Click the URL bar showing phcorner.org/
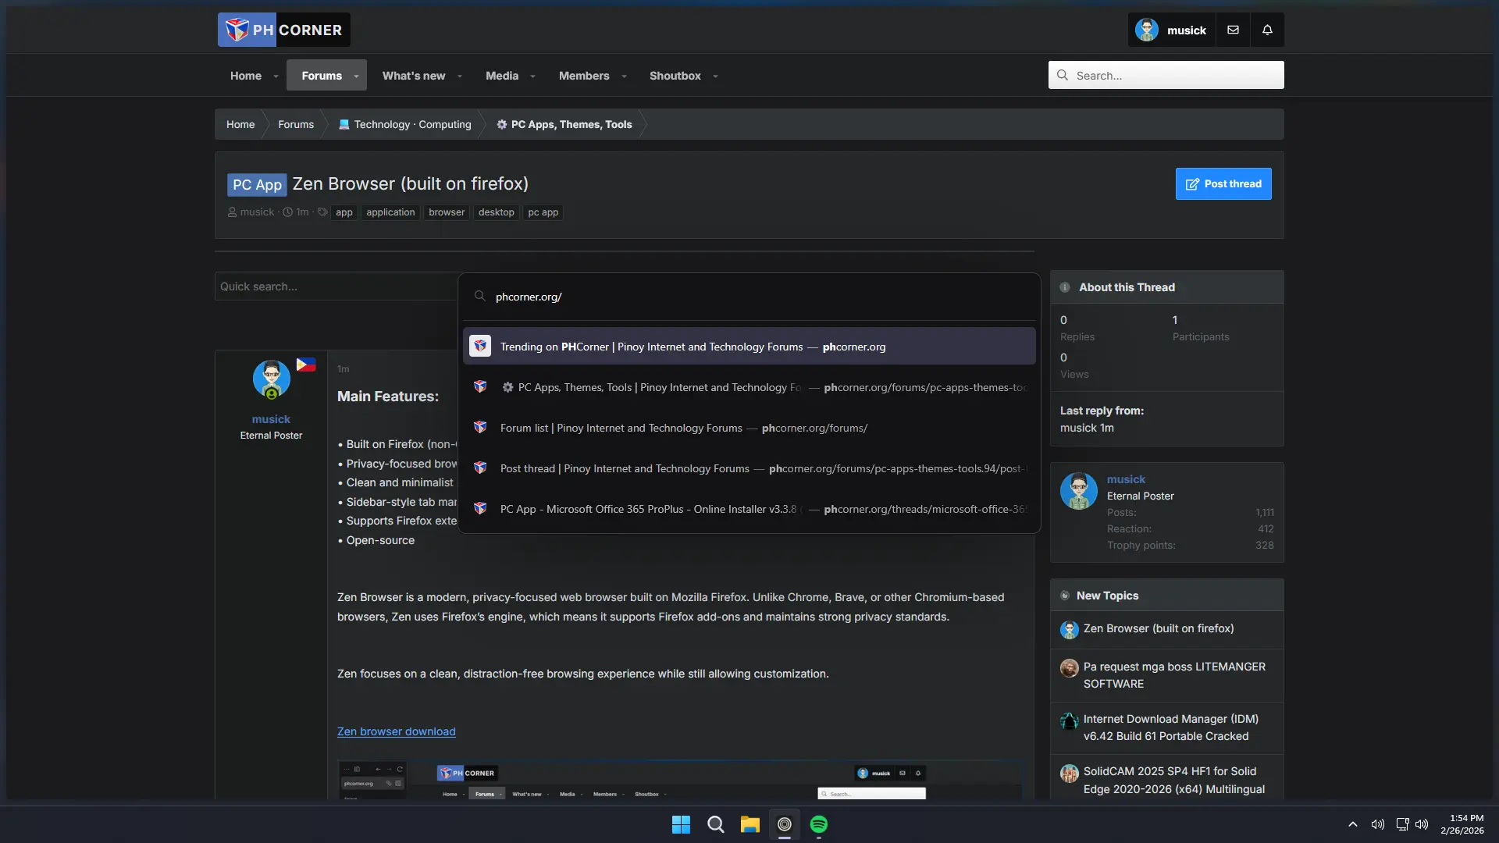 click(x=749, y=297)
